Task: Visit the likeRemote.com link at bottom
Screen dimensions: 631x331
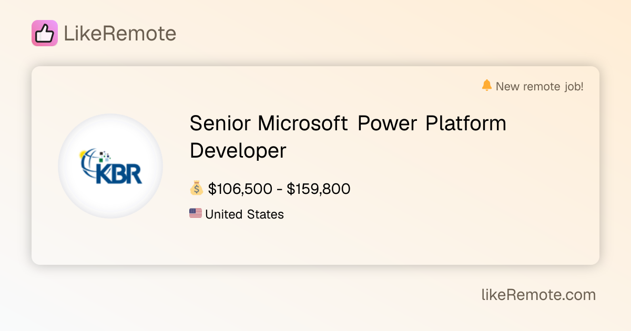Action: pyautogui.click(x=538, y=295)
